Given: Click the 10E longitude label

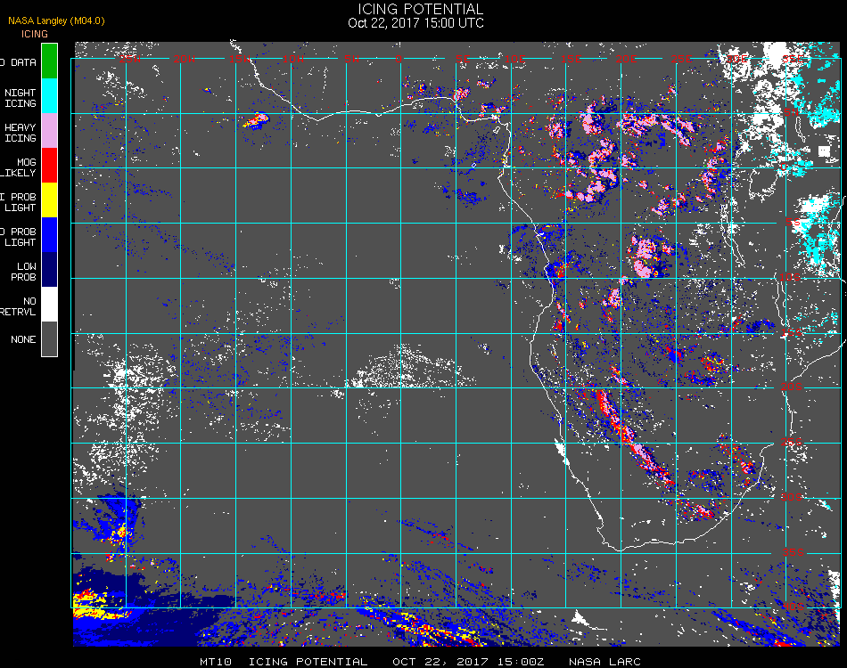Looking at the screenshot, I should click(x=514, y=59).
